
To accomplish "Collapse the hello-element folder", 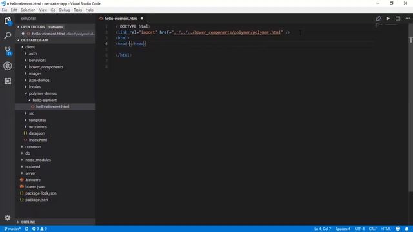I will [30, 101].
